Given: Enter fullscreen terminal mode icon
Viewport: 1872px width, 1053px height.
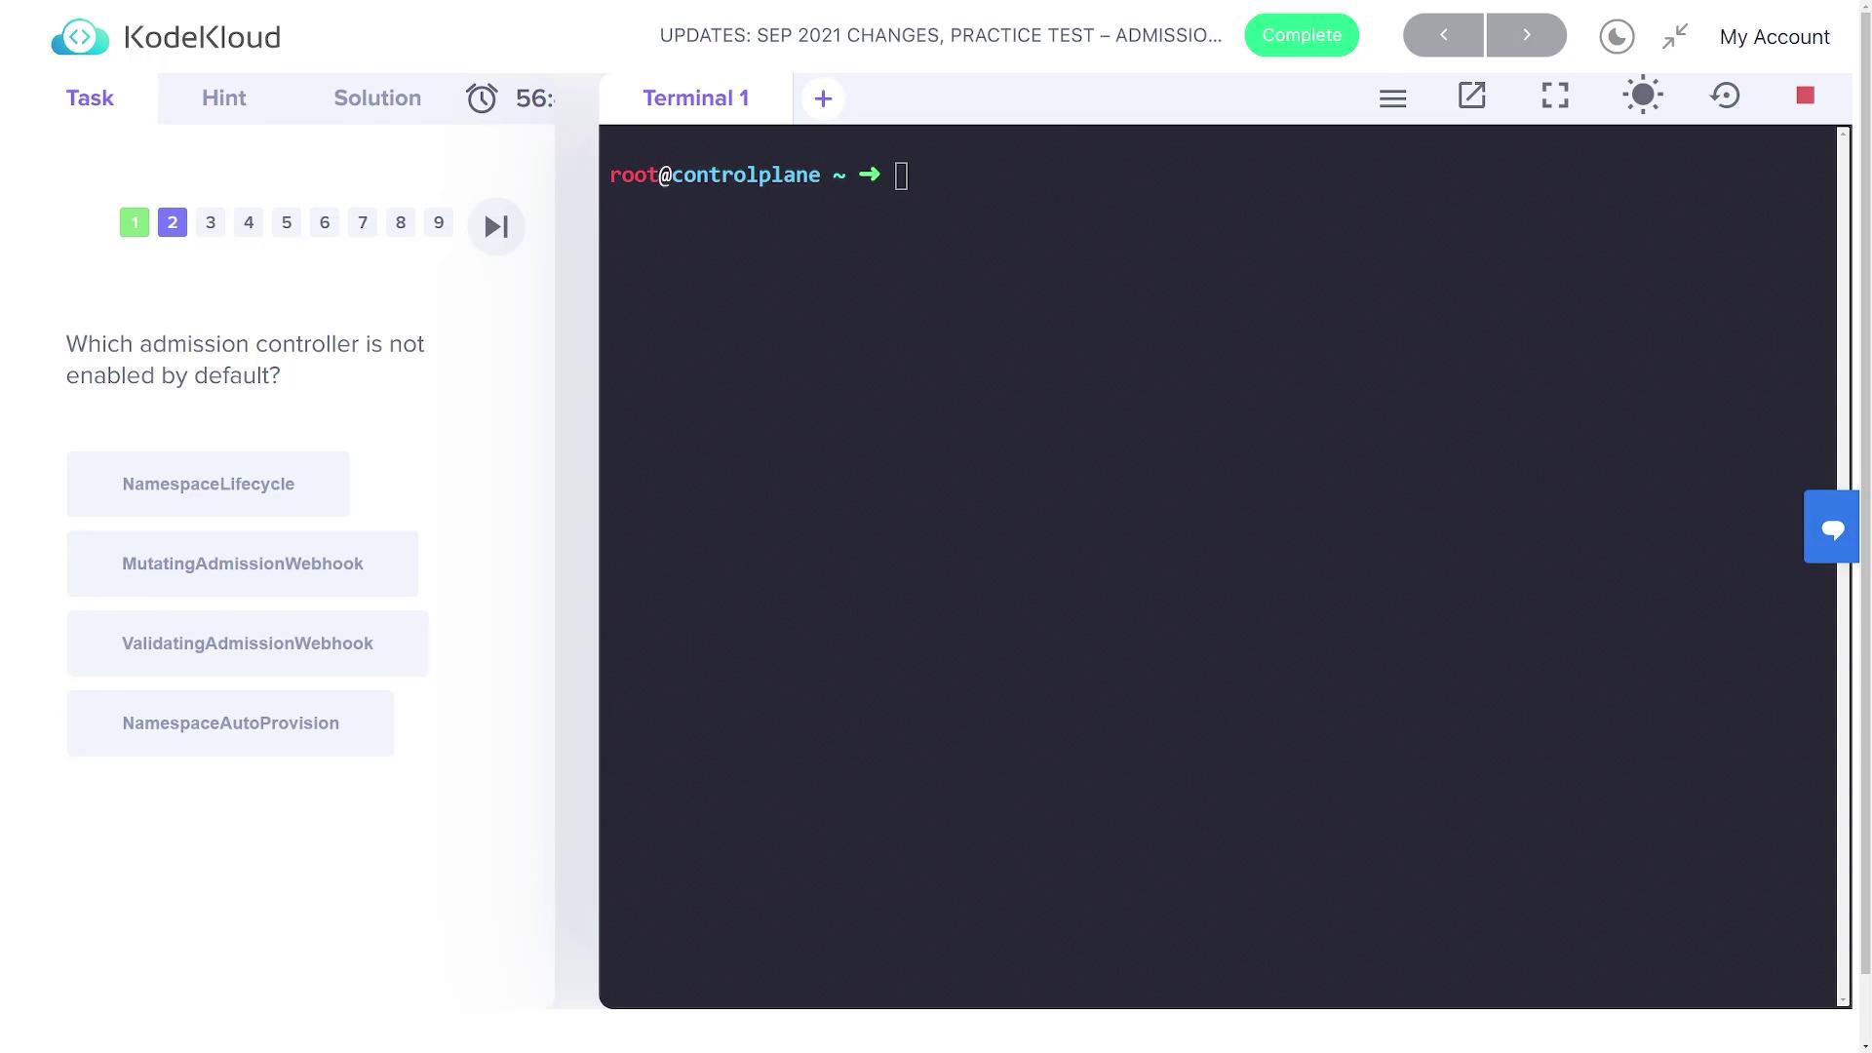Looking at the screenshot, I should [x=1555, y=96].
